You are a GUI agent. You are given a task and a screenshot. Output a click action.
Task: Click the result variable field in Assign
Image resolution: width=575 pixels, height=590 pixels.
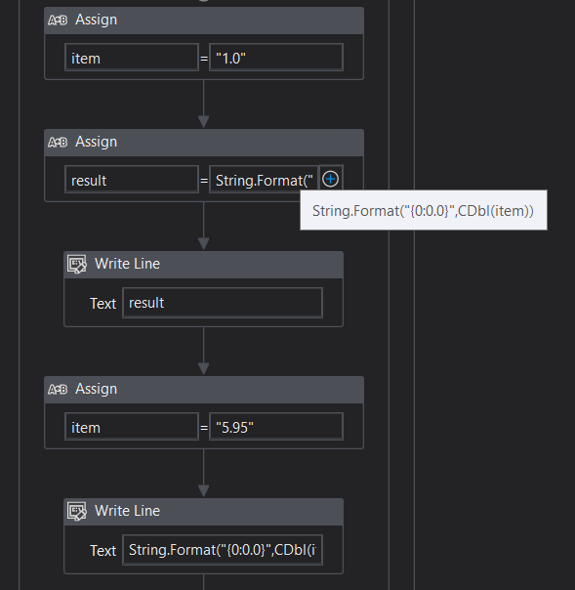click(132, 180)
